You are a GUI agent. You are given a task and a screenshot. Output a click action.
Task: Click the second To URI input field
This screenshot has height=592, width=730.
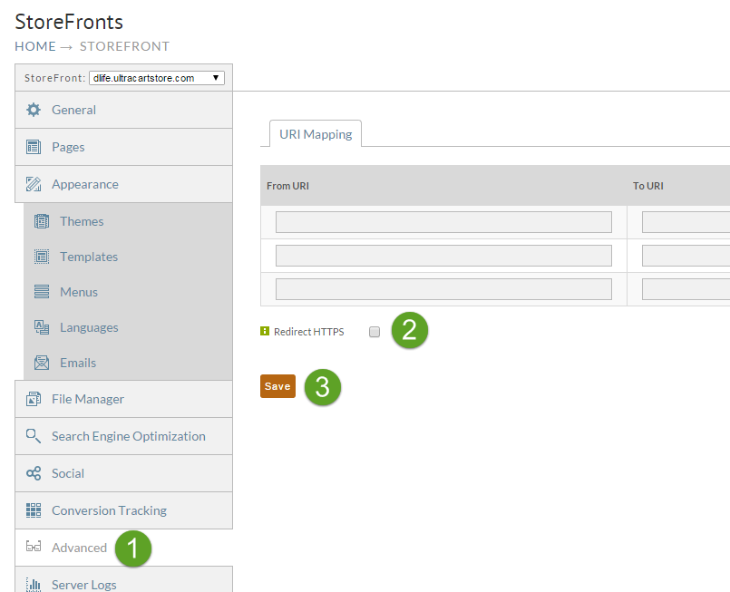(686, 256)
